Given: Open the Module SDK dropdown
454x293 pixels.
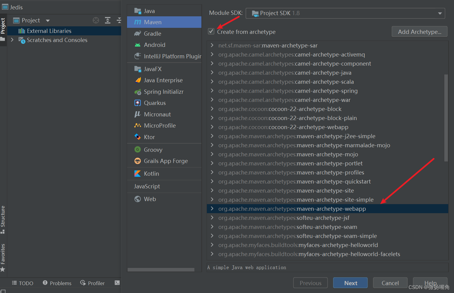Looking at the screenshot, I should 345,13.
